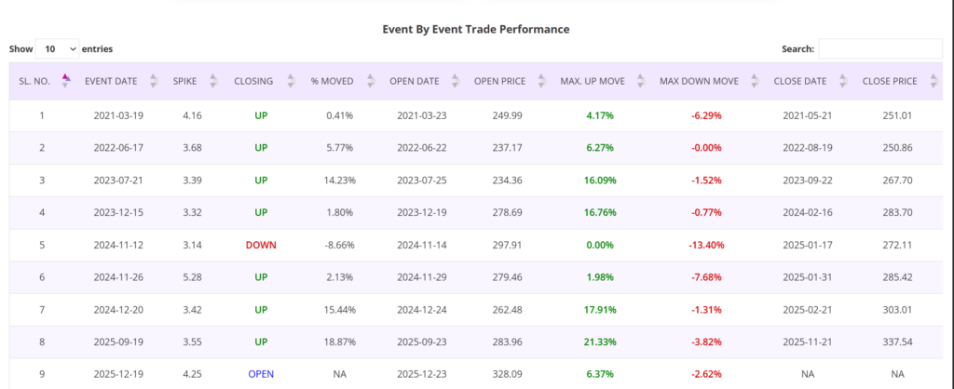Sort table by EVENT DATE arrows

[x=154, y=81]
